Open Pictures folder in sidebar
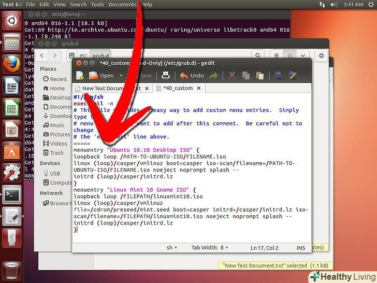 pos(57,134)
